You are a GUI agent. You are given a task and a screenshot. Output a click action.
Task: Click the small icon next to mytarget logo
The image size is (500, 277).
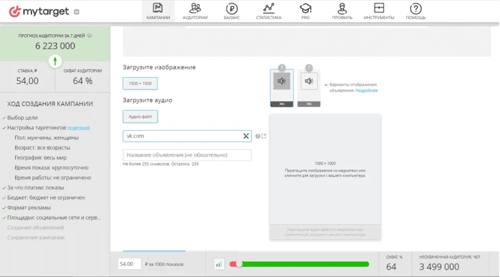click(x=77, y=12)
